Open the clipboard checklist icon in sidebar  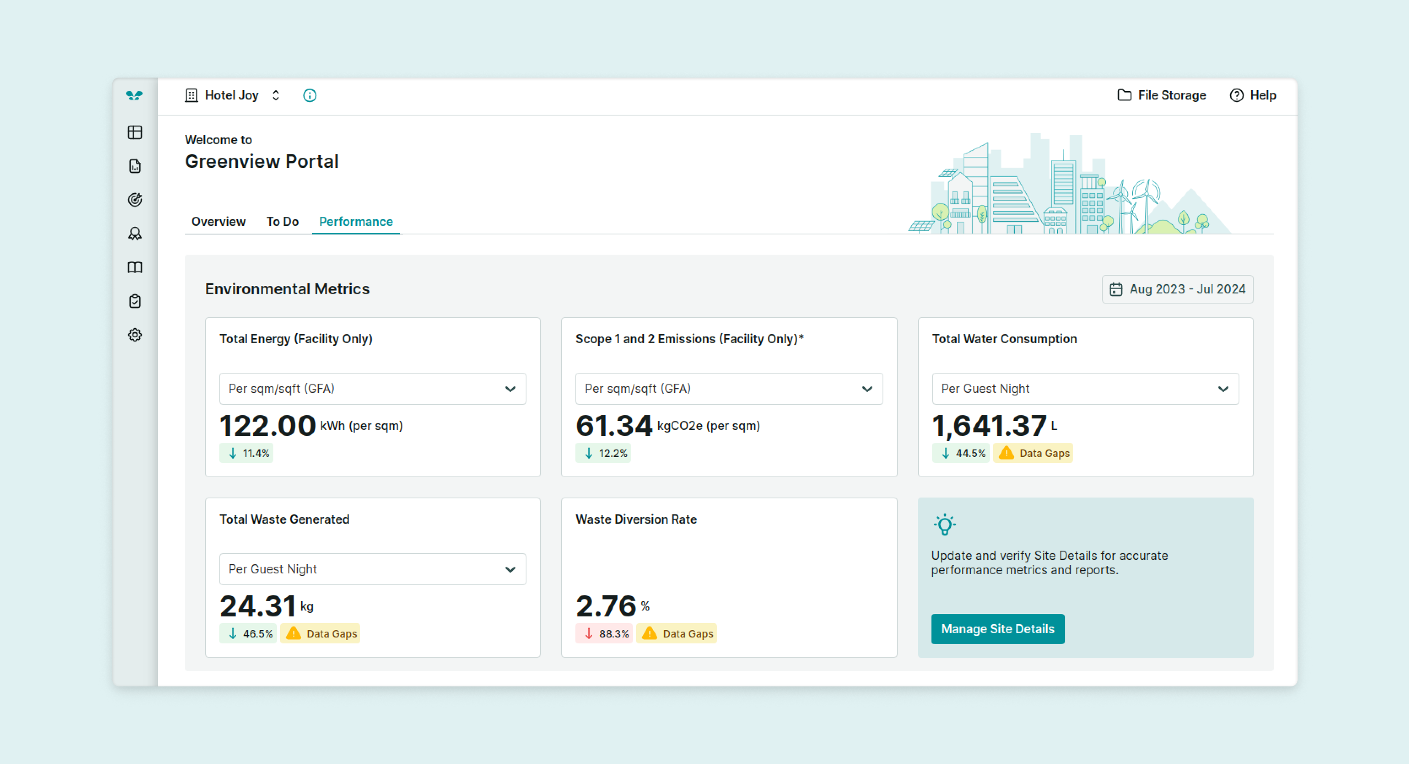[x=135, y=301]
